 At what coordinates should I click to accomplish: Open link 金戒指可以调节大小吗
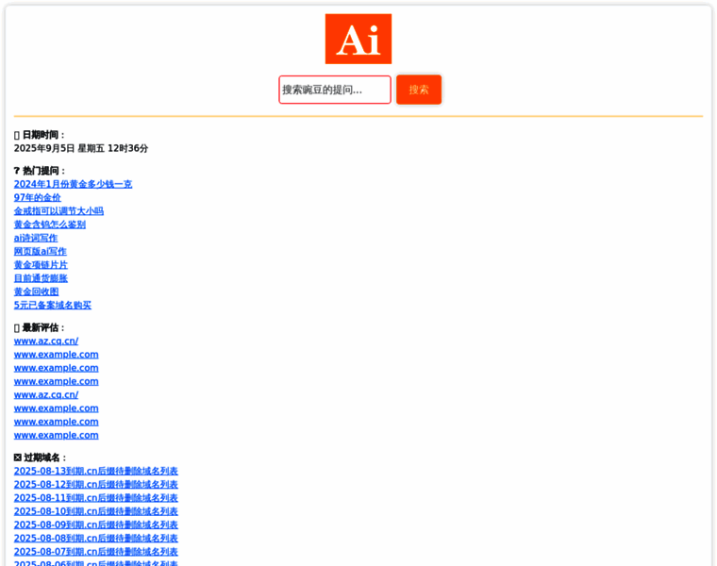pos(58,210)
